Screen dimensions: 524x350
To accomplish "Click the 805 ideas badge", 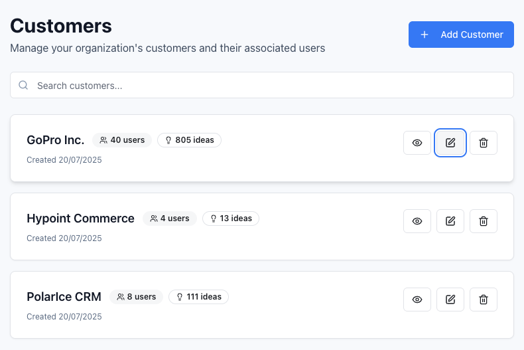I will pos(189,140).
